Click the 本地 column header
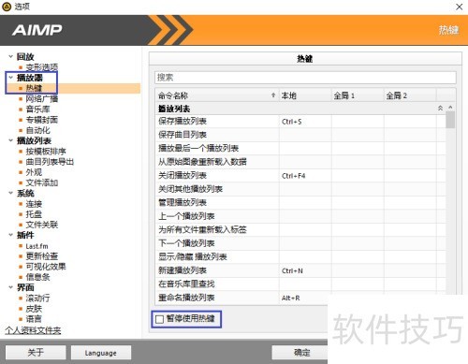 tap(305, 95)
